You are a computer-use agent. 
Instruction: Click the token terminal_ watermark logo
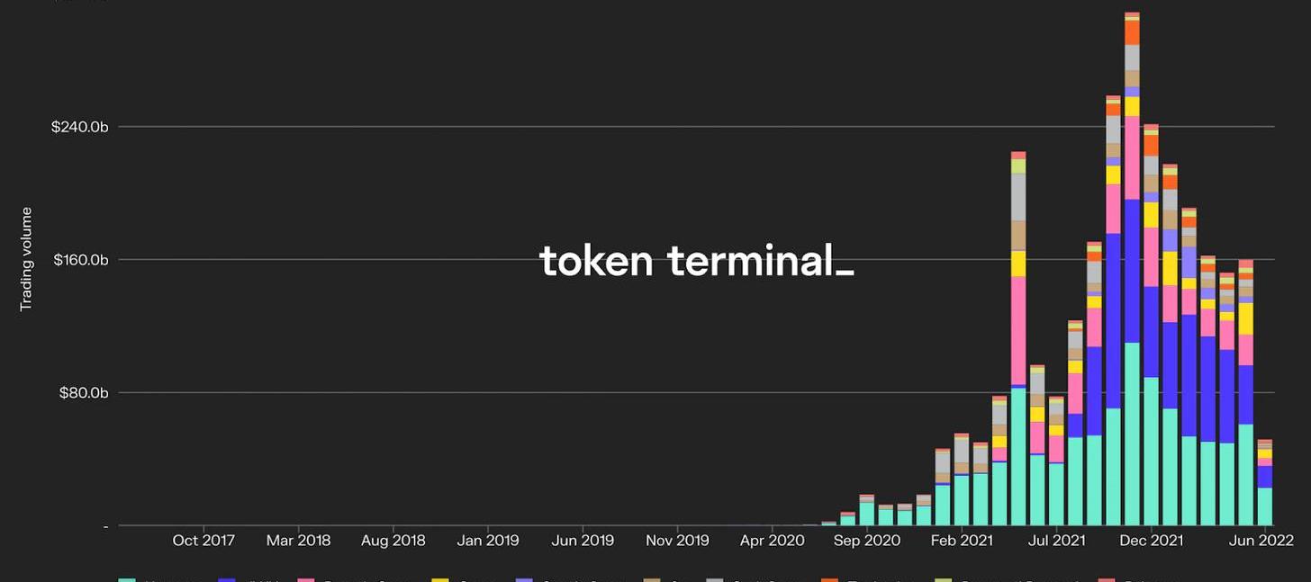coord(696,261)
